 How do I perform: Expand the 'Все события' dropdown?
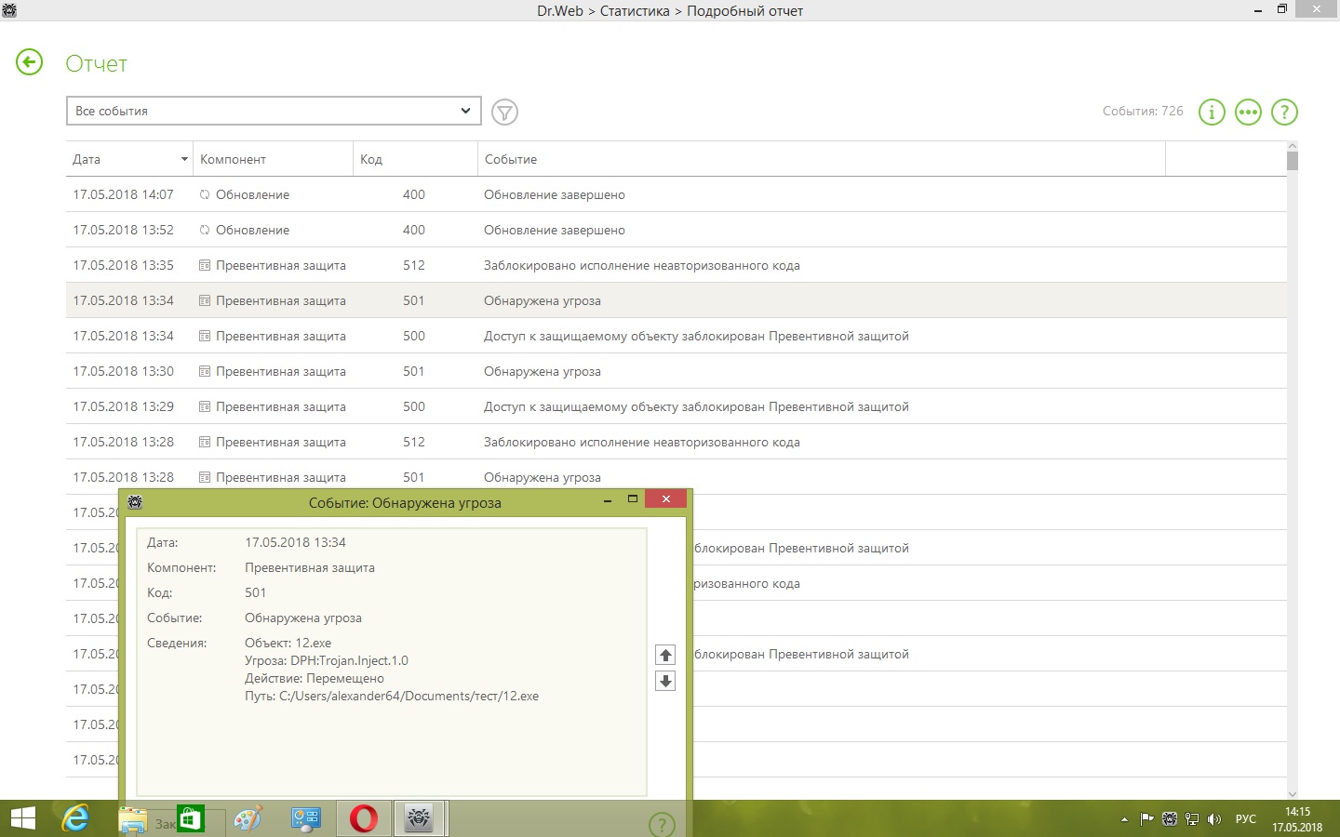(274, 111)
